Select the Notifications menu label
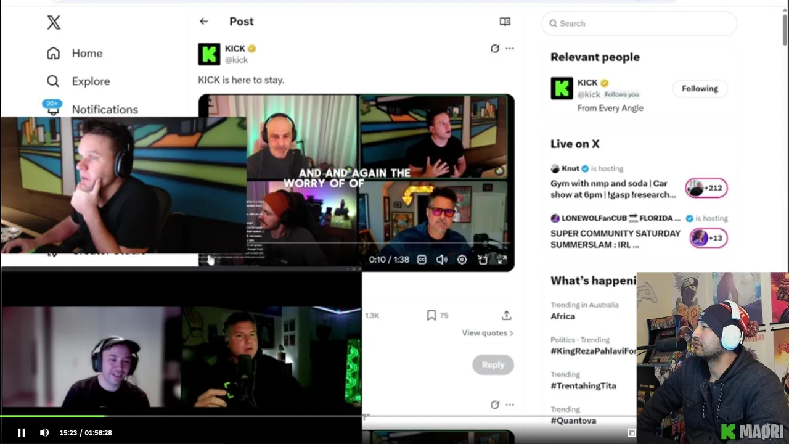 coord(105,109)
